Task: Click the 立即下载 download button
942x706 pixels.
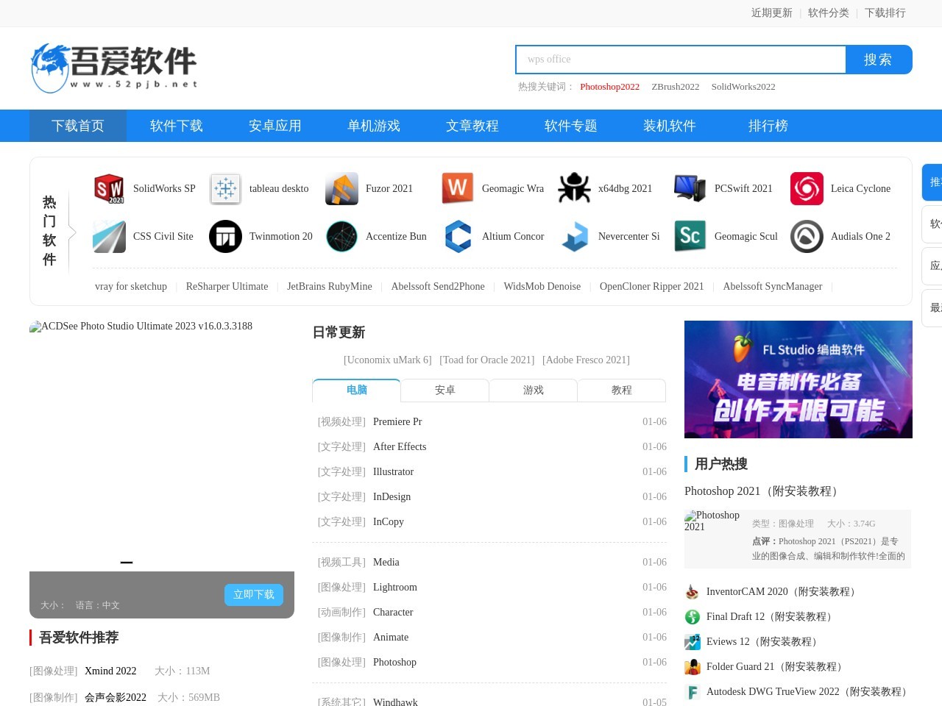Action: tap(254, 595)
